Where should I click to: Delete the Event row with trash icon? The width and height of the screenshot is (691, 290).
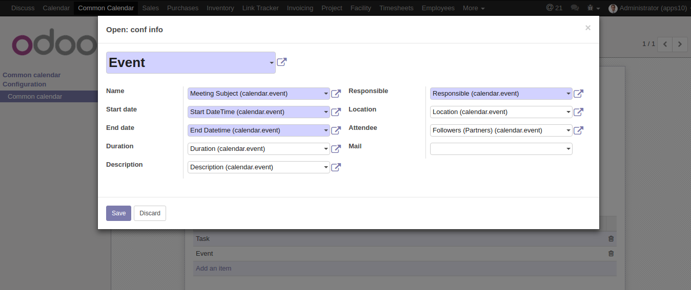(611, 253)
